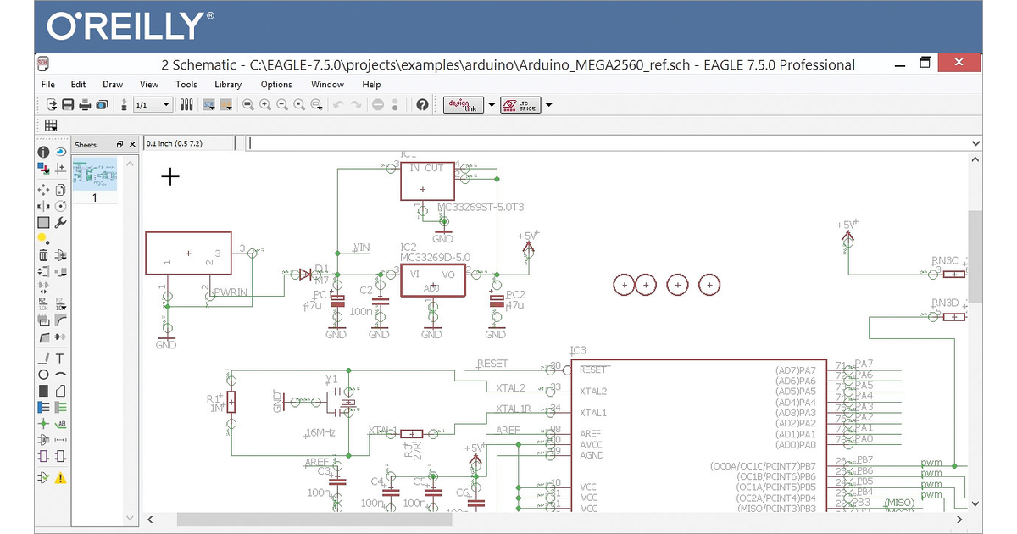This screenshot has width=1017, height=534.
Task: Open Display layers tool icon
Action: [x=42, y=168]
